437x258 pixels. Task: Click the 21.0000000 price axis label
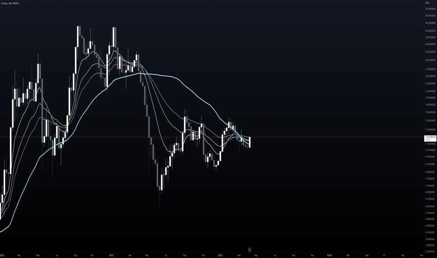point(430,91)
